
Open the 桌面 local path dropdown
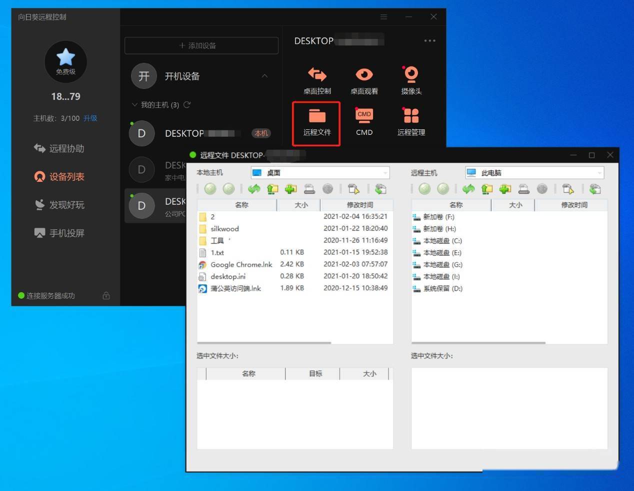pyautogui.click(x=385, y=173)
